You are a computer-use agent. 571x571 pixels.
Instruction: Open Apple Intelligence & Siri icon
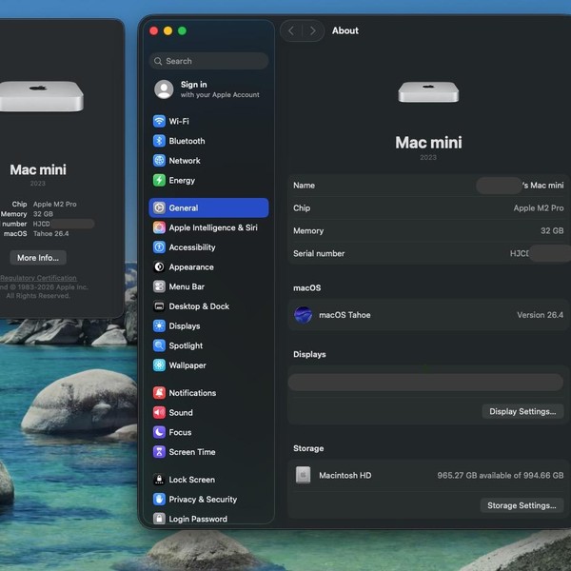[x=159, y=227]
